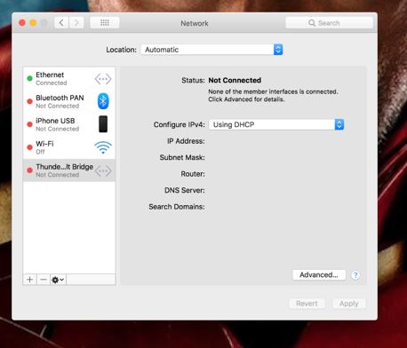Open the gear action menu
Screen dimensions: 407x348
(58, 280)
